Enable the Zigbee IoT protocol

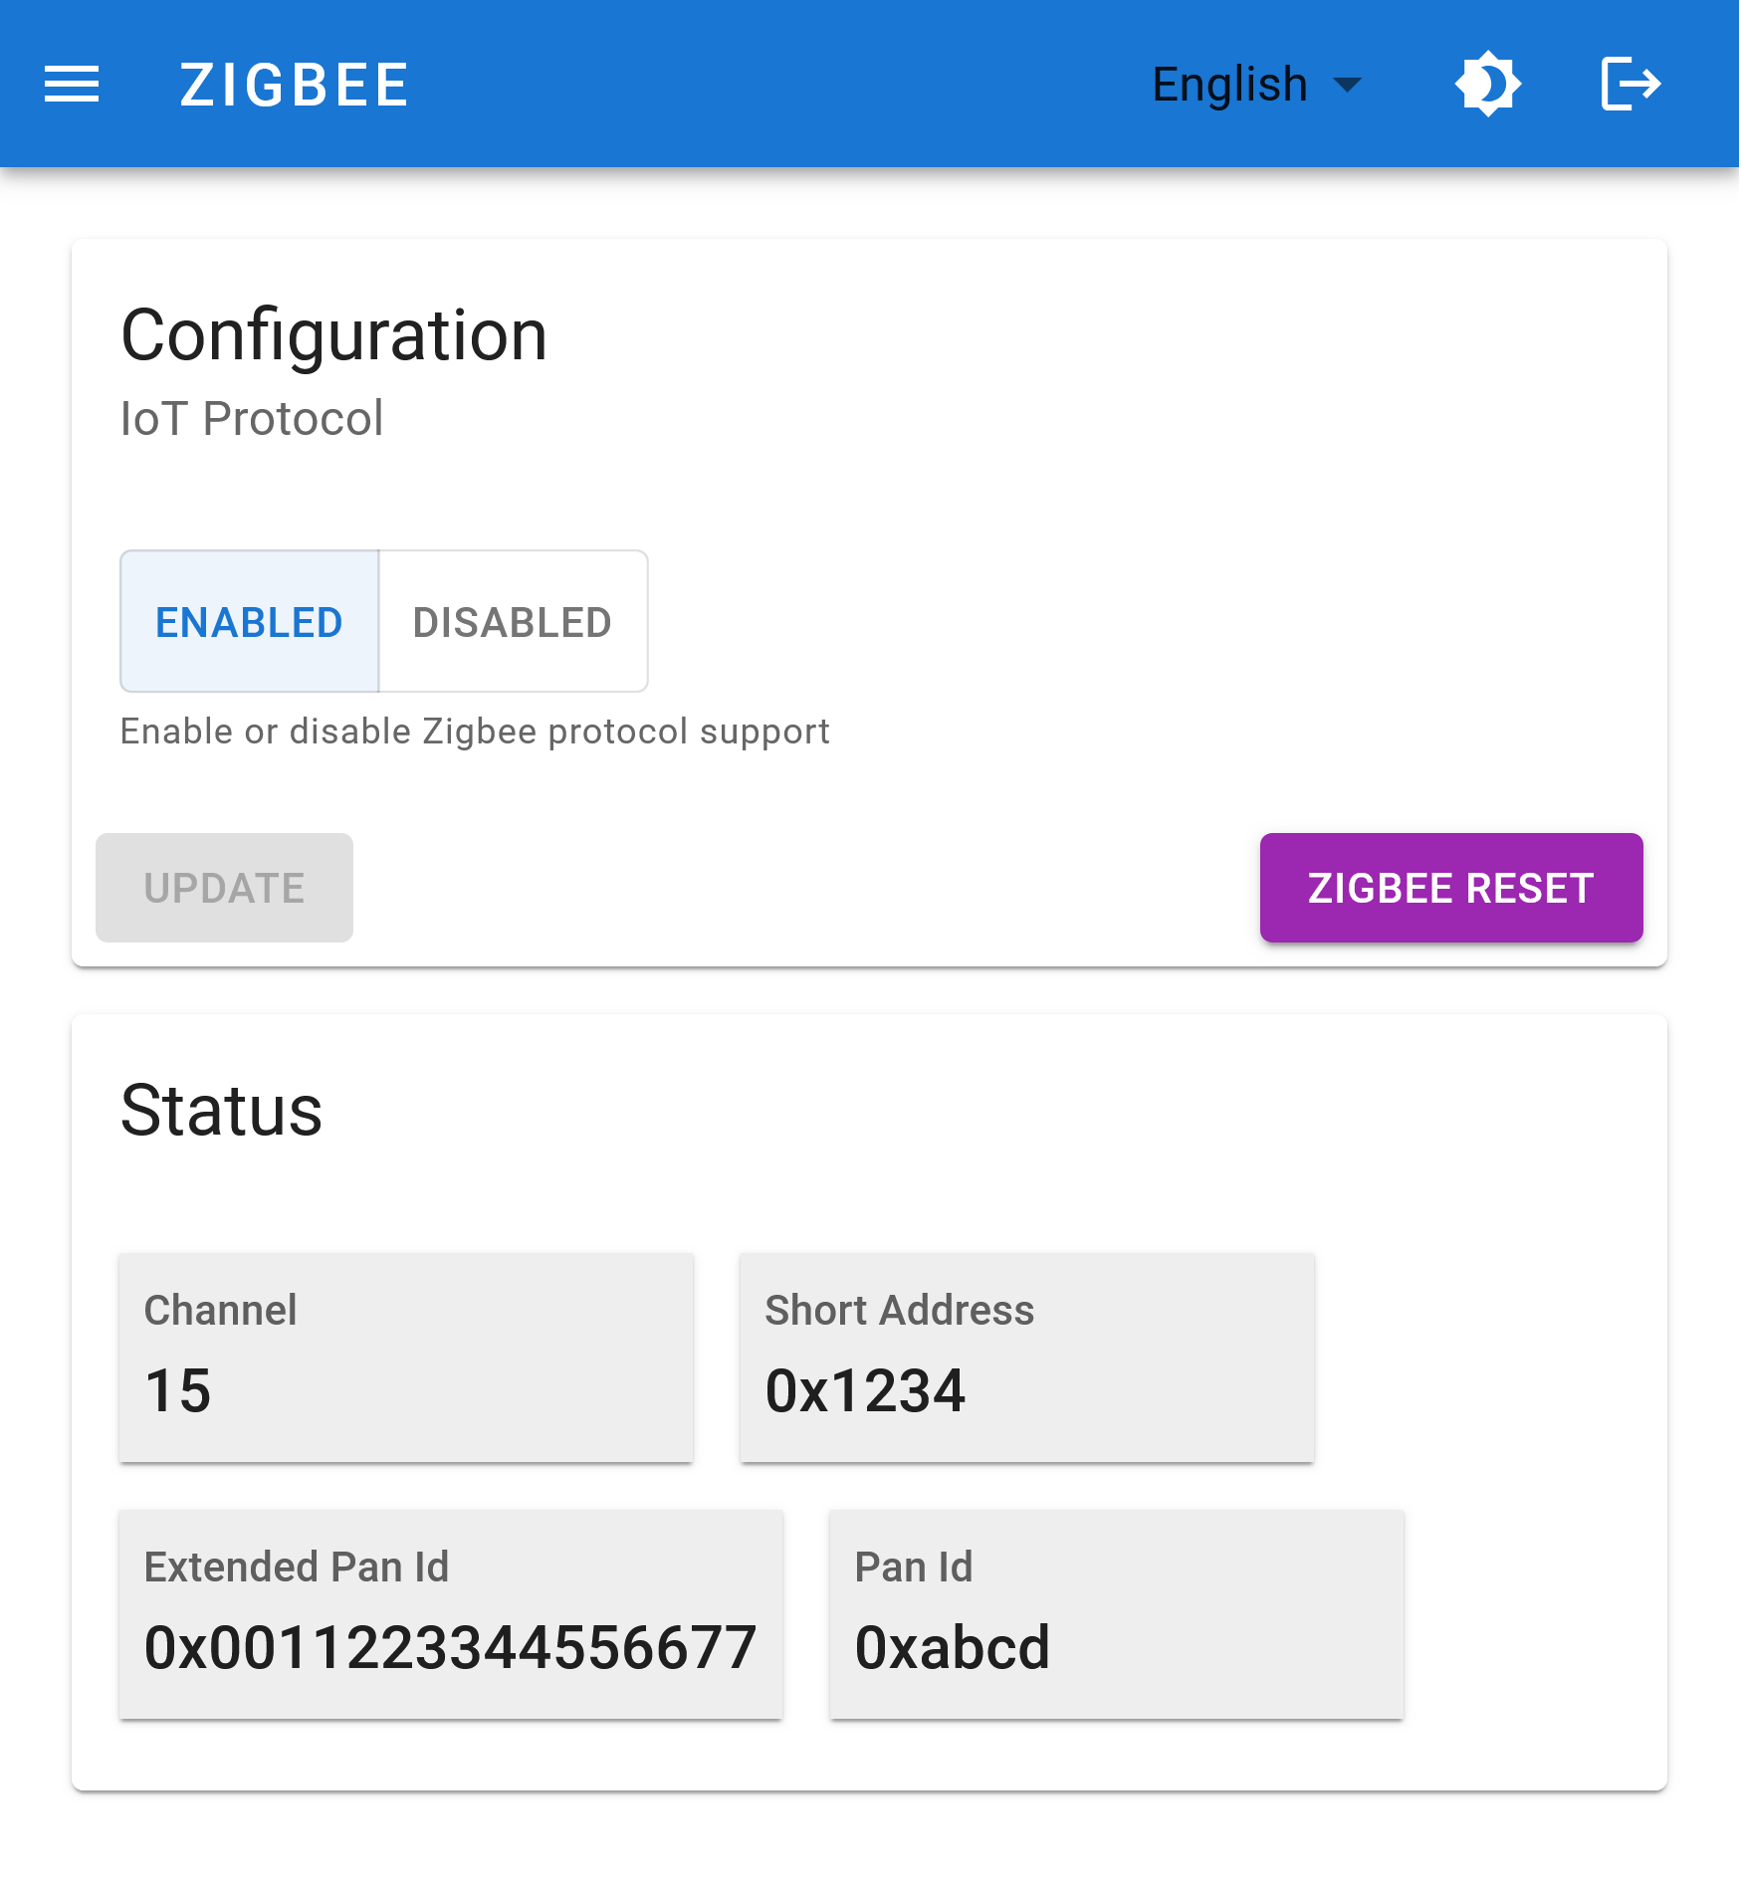point(249,621)
